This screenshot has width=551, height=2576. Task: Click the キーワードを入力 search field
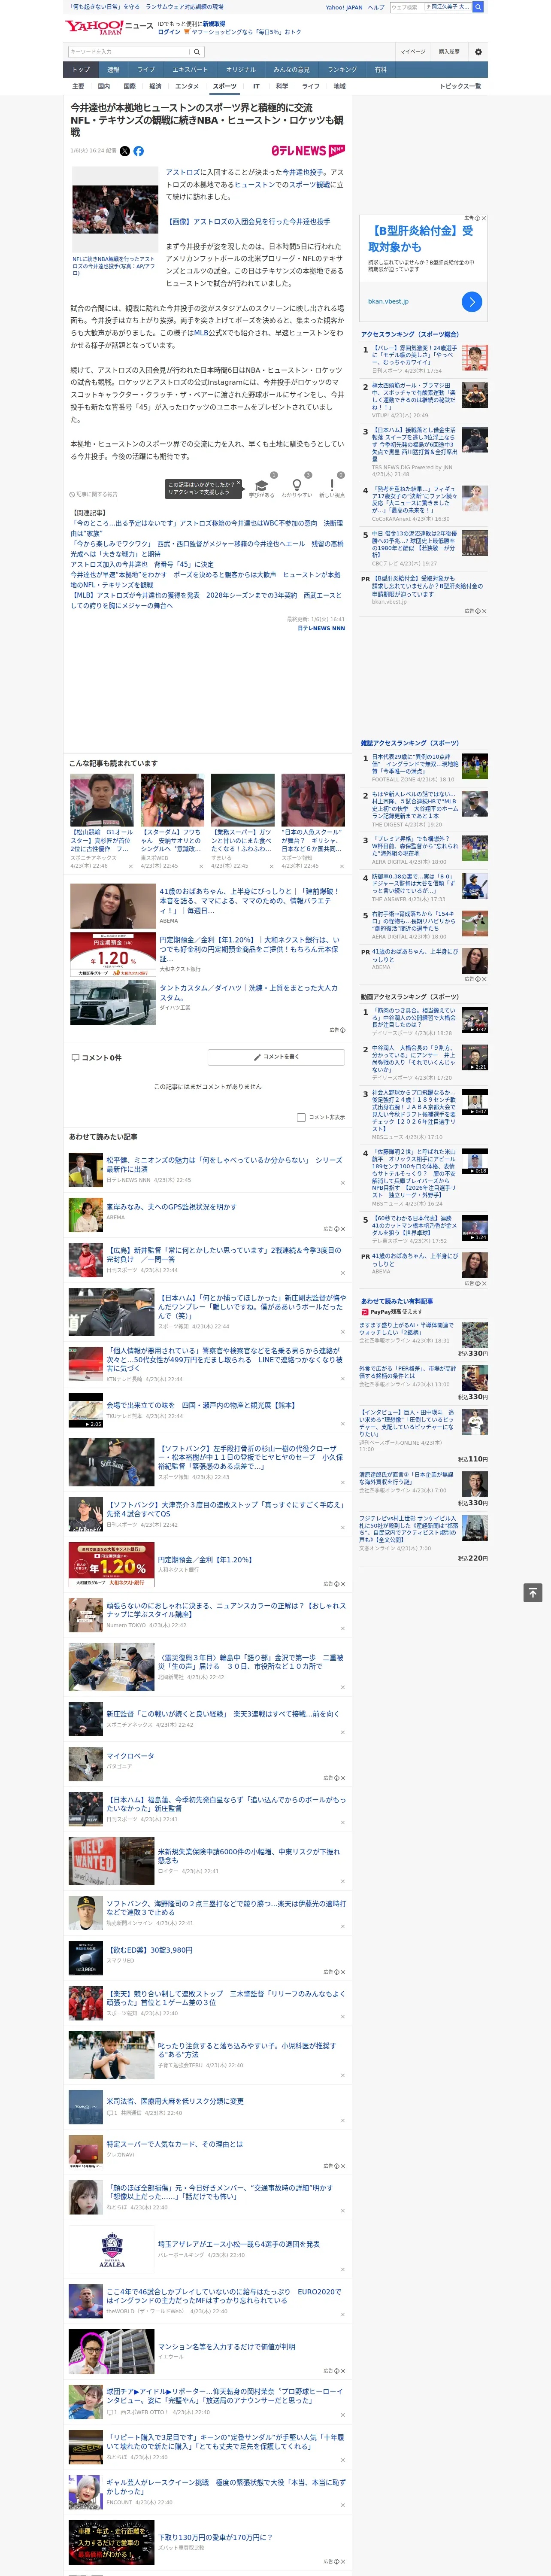point(129,52)
